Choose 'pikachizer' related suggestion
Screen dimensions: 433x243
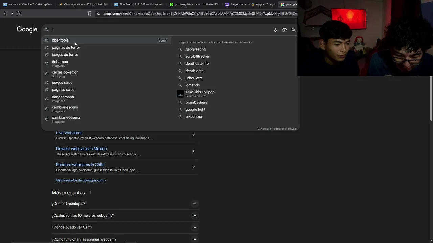194,117
